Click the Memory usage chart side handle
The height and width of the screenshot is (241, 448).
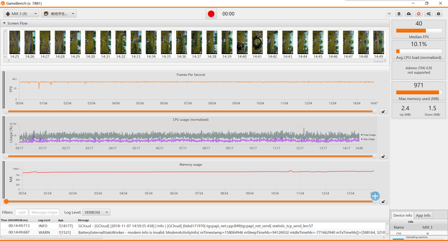point(4,180)
